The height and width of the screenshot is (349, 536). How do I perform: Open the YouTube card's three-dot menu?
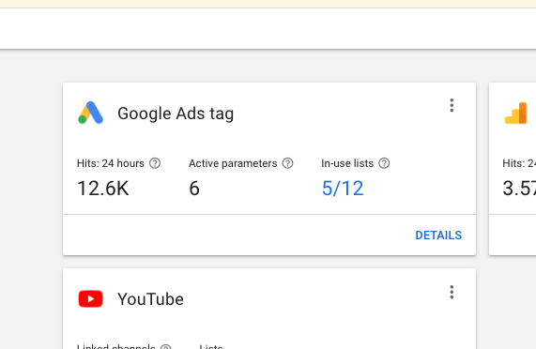(x=452, y=293)
